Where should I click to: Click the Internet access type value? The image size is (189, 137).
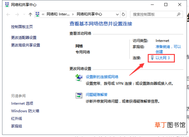click(162, 41)
